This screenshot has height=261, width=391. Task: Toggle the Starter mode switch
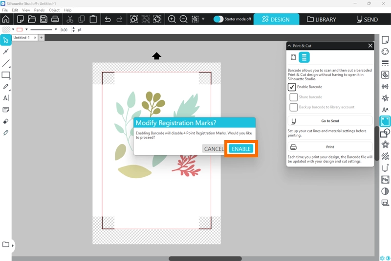coord(218,19)
